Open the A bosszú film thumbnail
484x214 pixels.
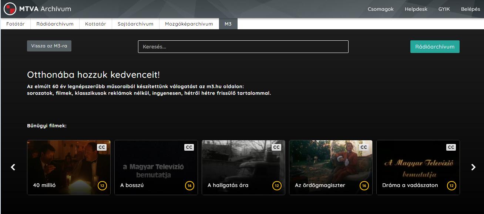point(156,167)
